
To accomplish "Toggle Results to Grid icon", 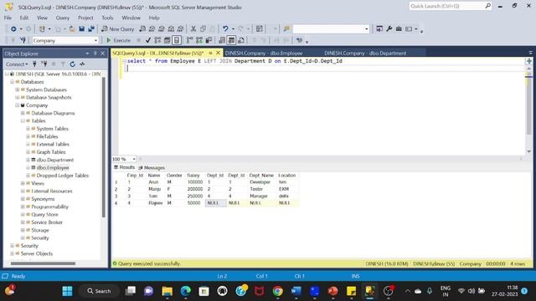I will coord(231,40).
